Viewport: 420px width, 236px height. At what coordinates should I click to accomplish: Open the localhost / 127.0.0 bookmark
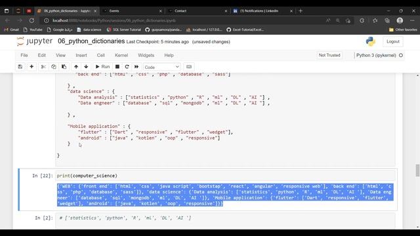[x=204, y=29]
